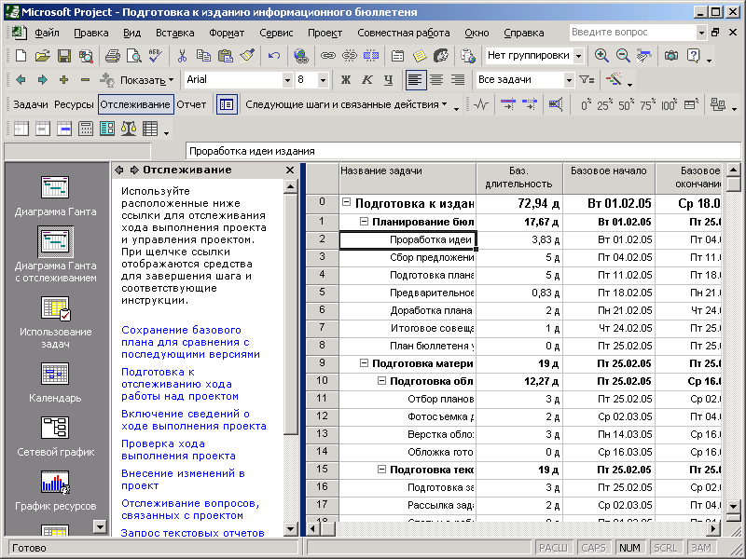746x559 pixels.
Task: Toggle bold formatting (Ж)
Action: click(346, 80)
